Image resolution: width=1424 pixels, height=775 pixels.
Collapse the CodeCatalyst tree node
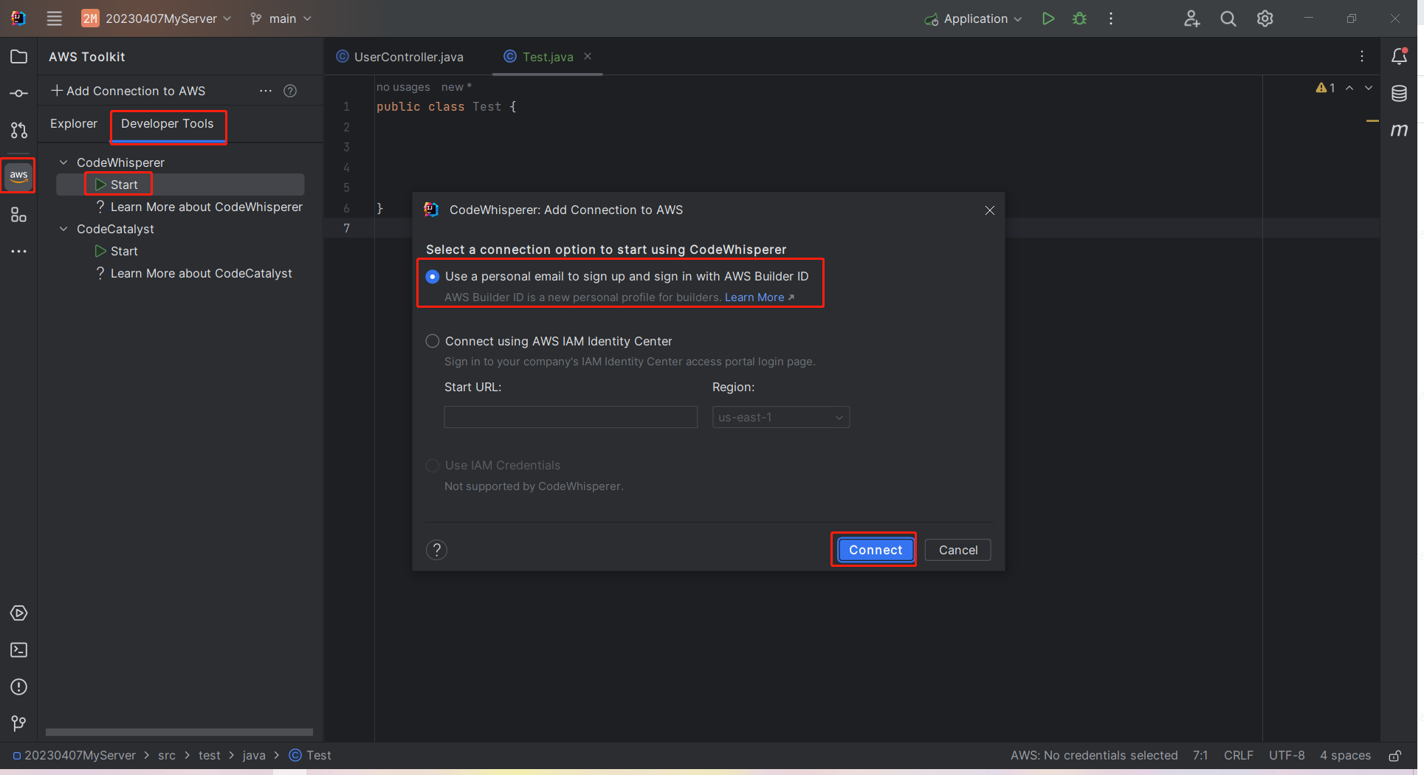63,229
